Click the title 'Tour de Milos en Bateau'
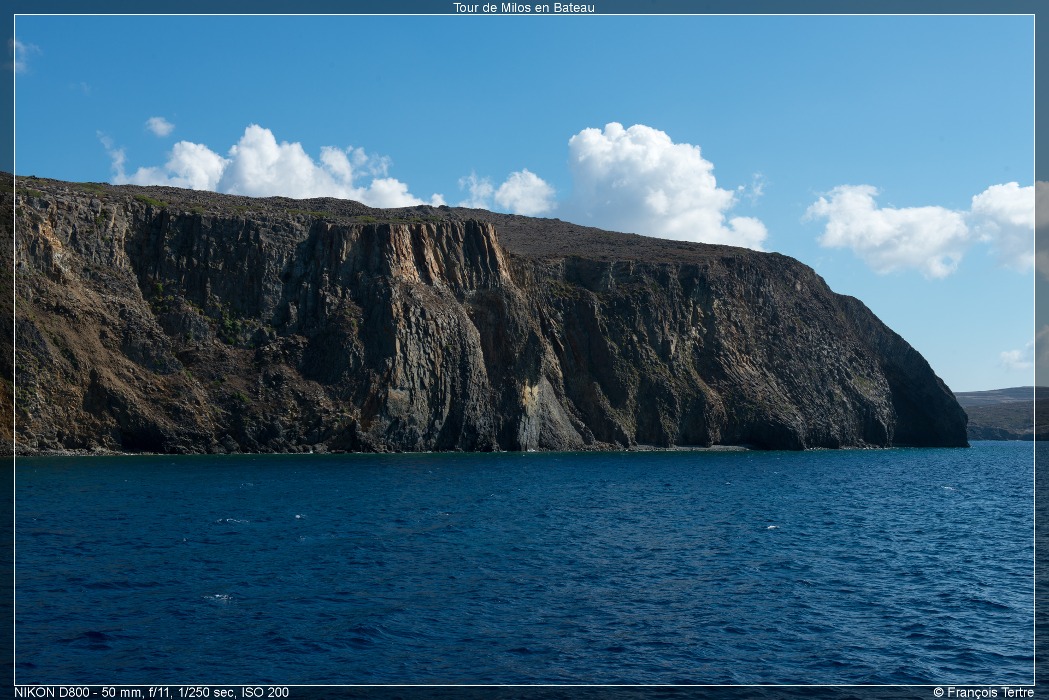Viewport: 1049px width, 700px height. tap(523, 8)
